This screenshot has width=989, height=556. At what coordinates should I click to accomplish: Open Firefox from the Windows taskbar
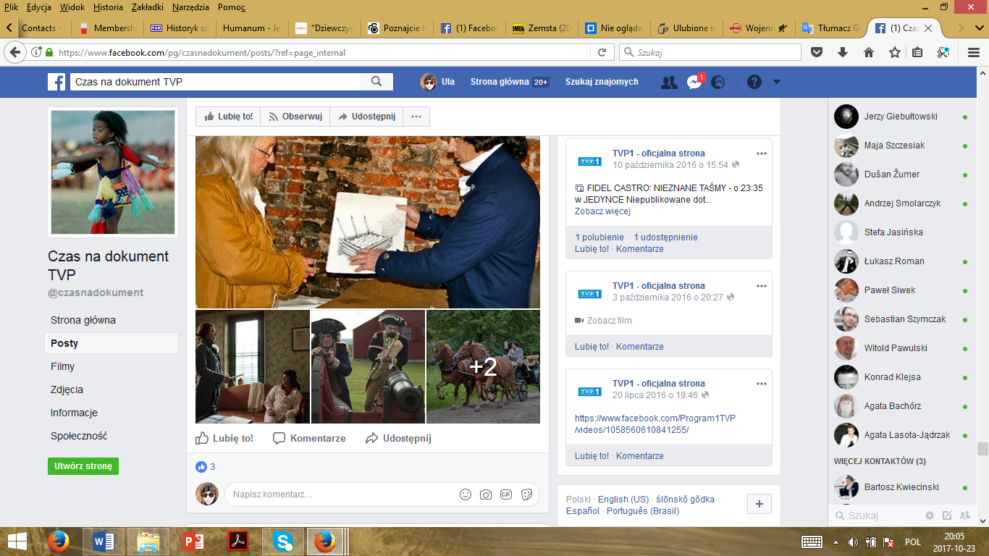(58, 542)
